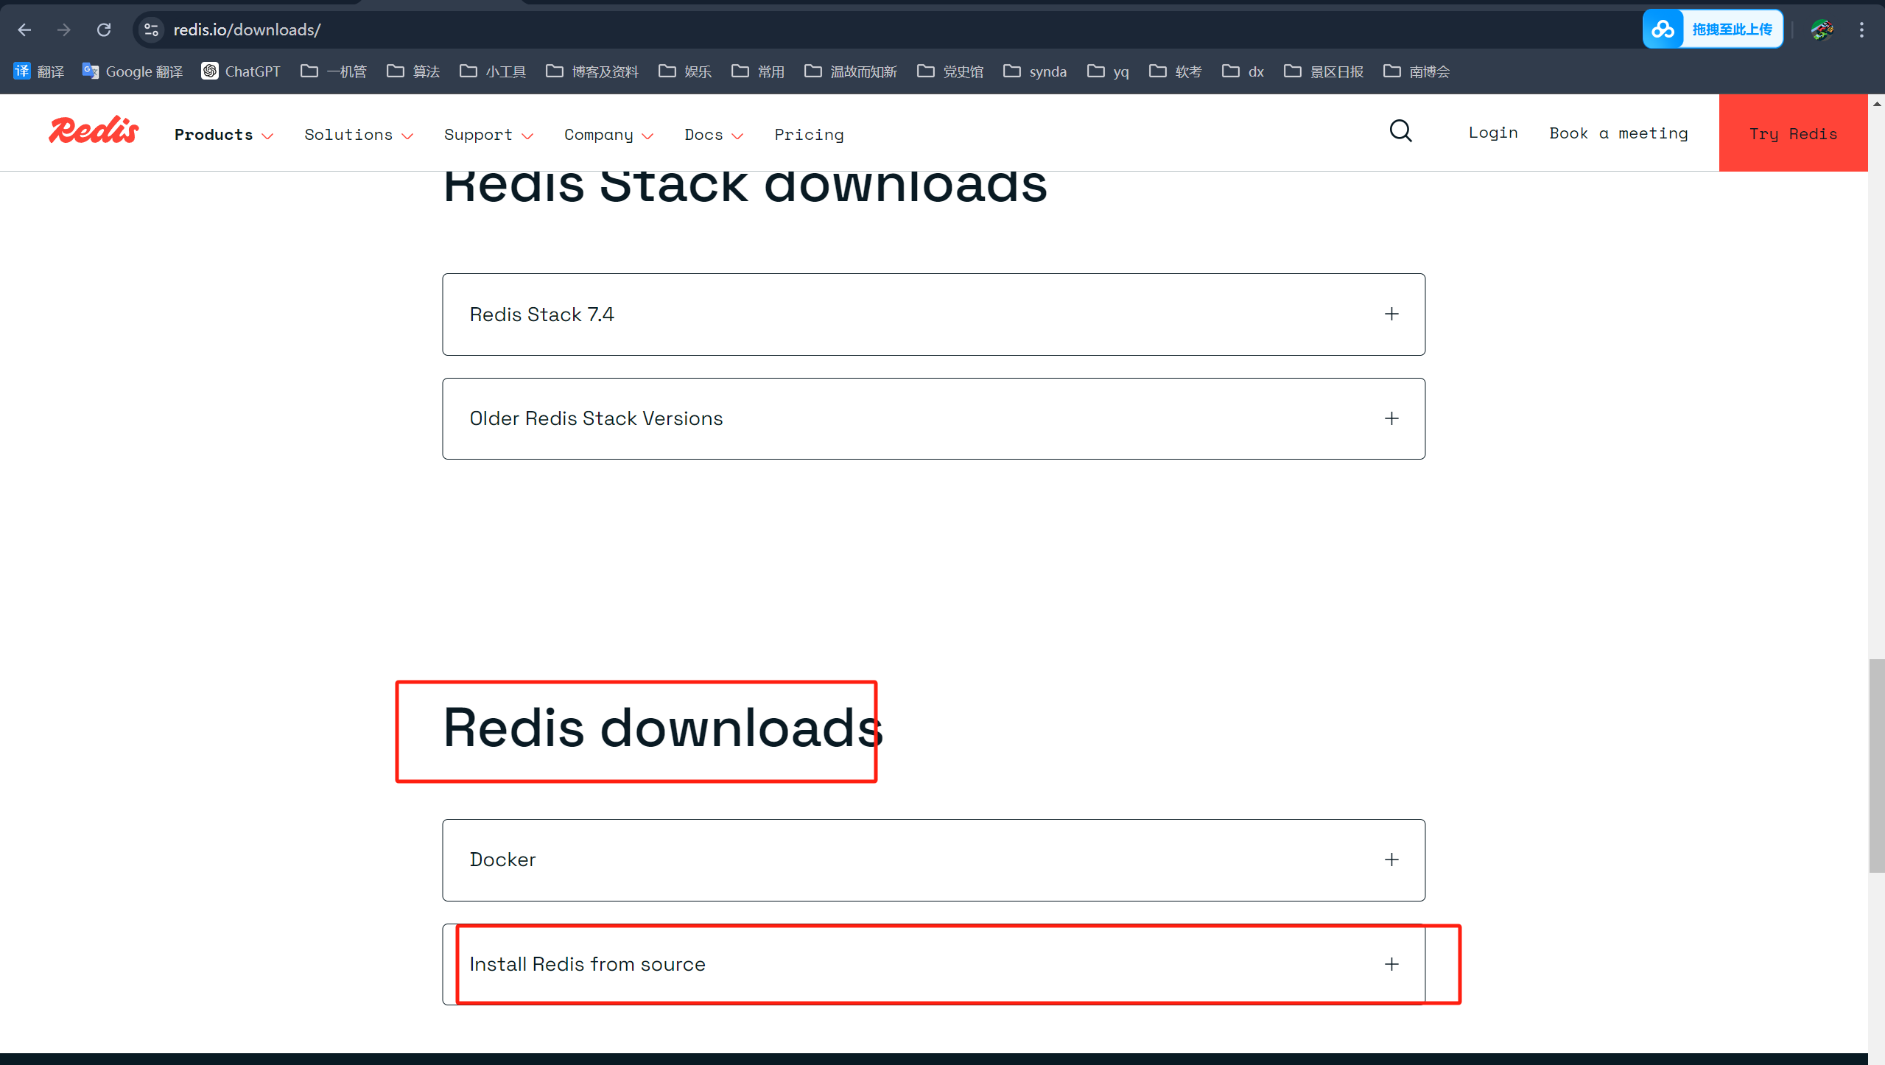1885x1065 pixels.
Task: Open the ChatGPT bookmark
Action: 241,71
